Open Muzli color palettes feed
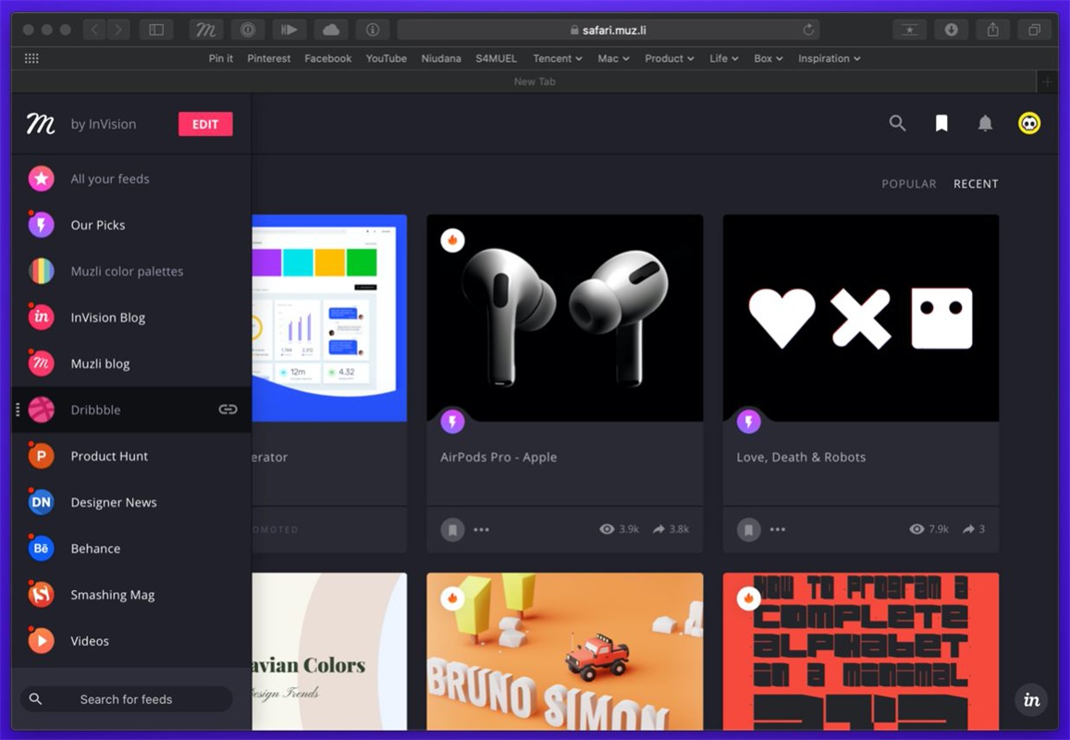Screen dimensions: 1070x740 tap(131, 271)
